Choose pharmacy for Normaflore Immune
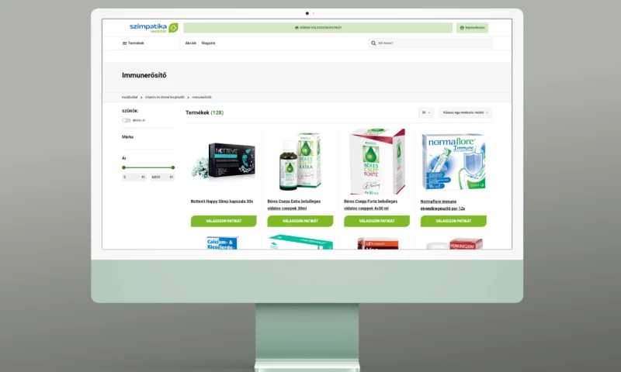 (x=453, y=221)
